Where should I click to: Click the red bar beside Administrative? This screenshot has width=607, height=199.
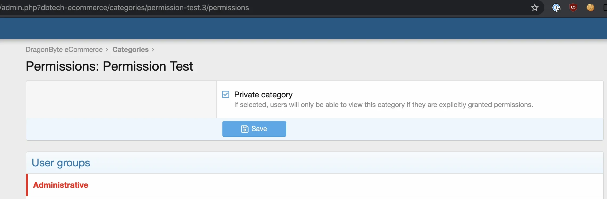coord(27,185)
